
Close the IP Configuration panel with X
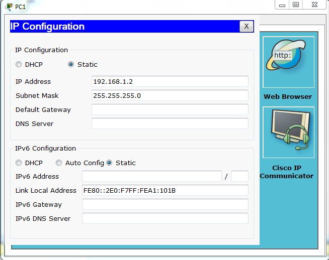tap(246, 27)
